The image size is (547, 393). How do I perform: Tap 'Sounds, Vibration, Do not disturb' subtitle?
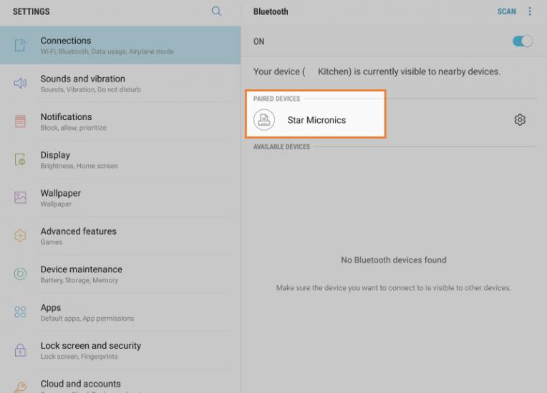pyautogui.click(x=91, y=89)
